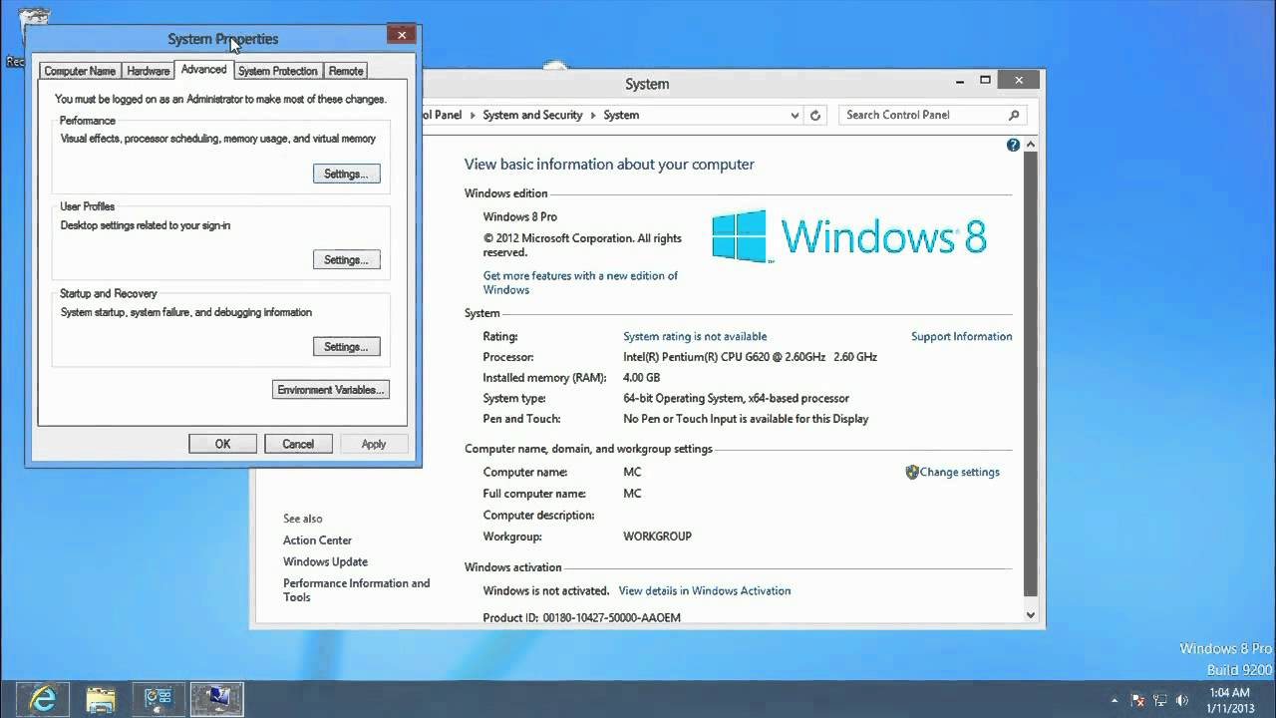Image resolution: width=1276 pixels, height=718 pixels.
Task: Open the blue Help question mark icon
Action: click(x=1013, y=146)
